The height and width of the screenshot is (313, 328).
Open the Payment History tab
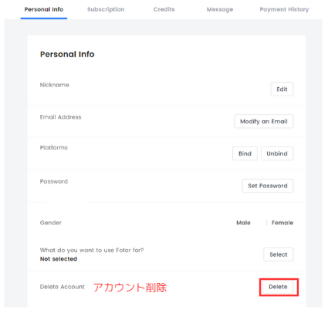coord(284,9)
